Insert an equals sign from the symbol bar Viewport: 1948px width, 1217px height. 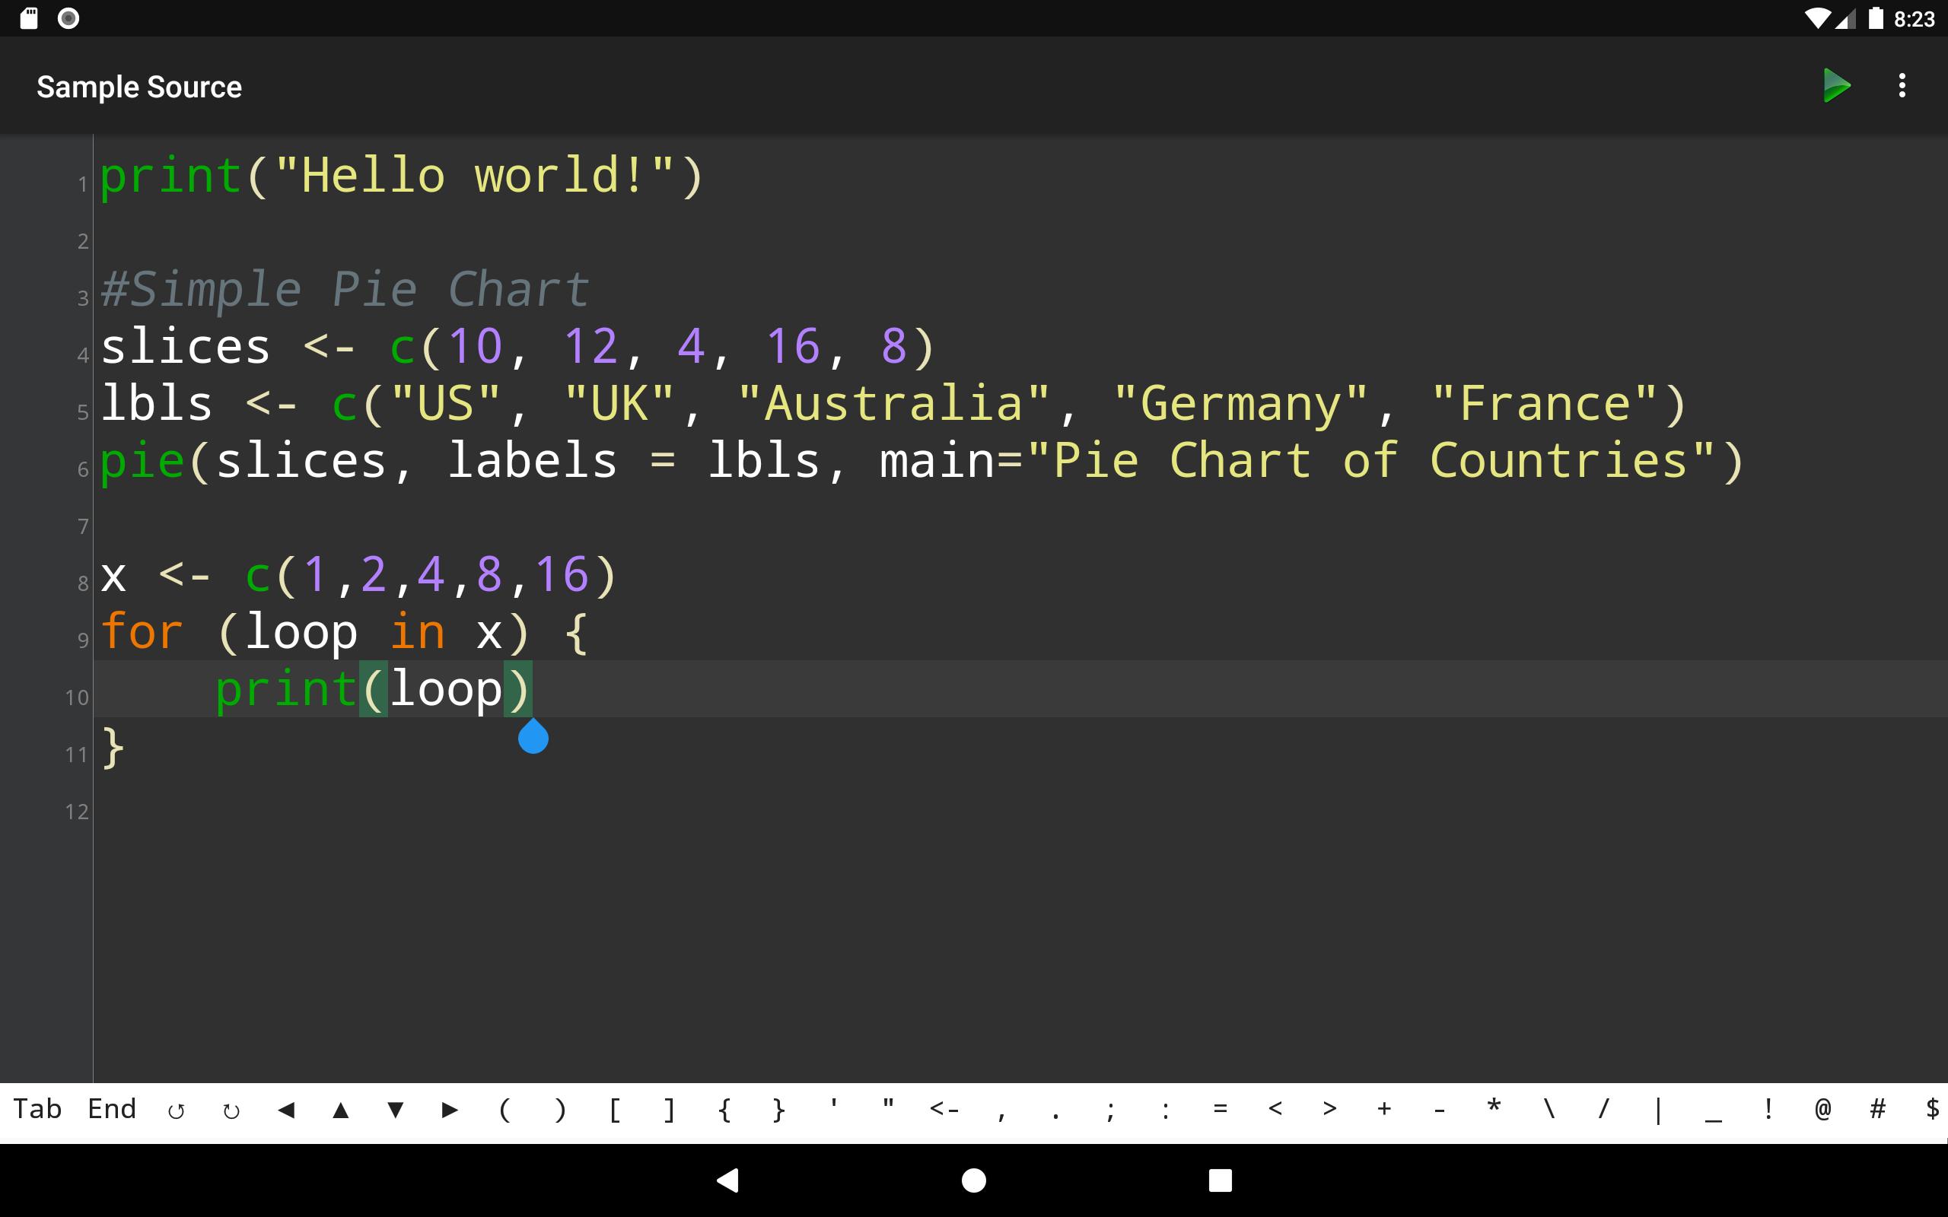tap(1221, 1110)
